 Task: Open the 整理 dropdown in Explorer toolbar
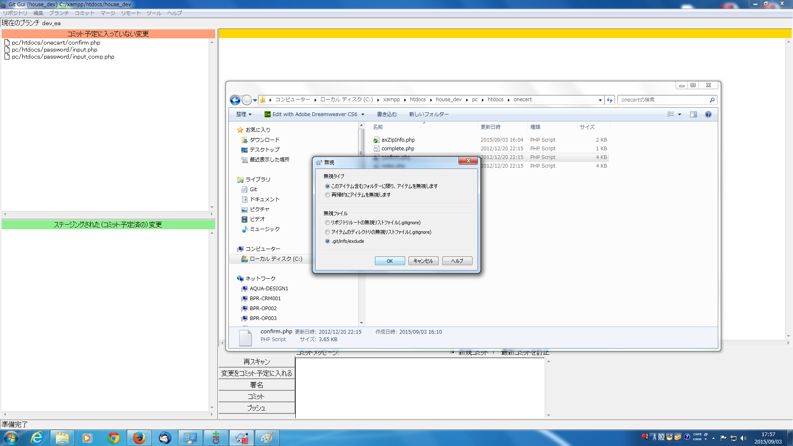coord(243,114)
